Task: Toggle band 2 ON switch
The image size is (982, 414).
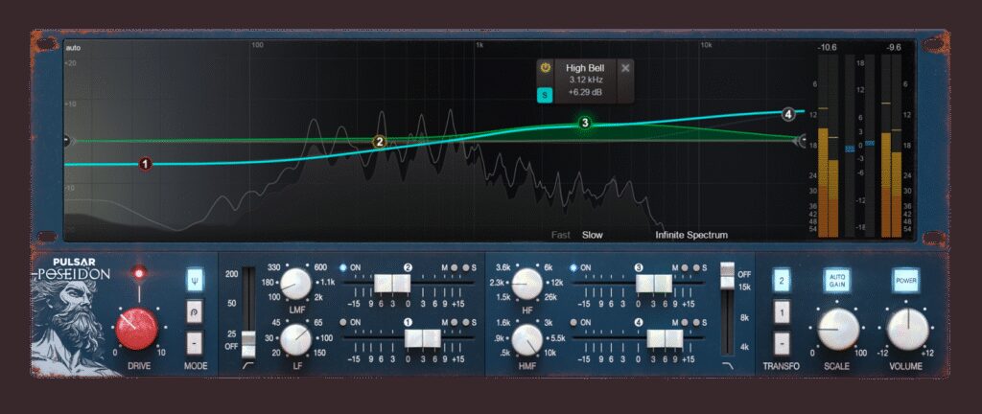Action: click(x=344, y=268)
